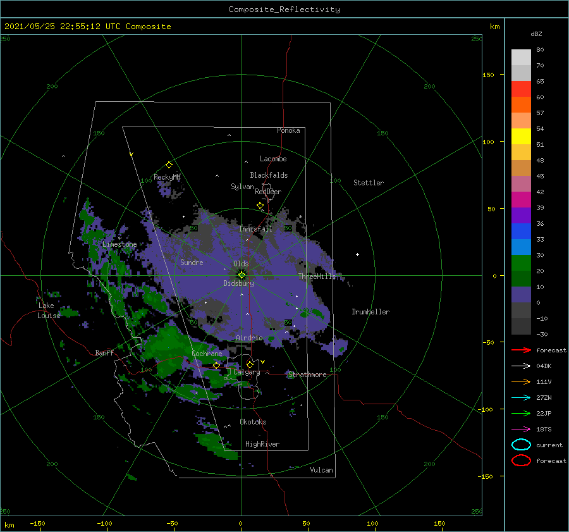Viewport: 569px width, 532px height.
Task: Click the Limestone label
Action: (x=119, y=244)
